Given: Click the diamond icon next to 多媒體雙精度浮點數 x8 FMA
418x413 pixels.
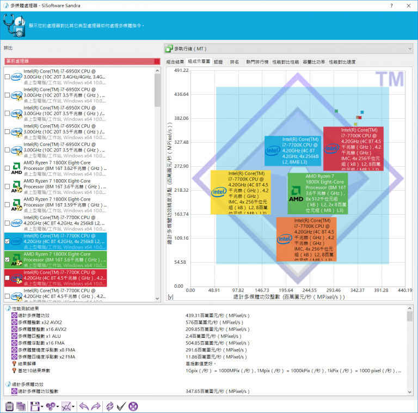Looking at the screenshot, I should (14, 350).
